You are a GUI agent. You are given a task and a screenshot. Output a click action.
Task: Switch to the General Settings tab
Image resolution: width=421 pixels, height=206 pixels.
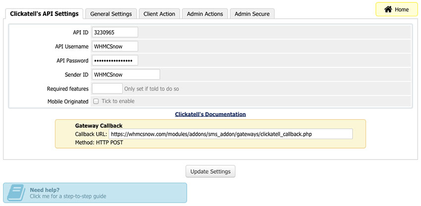(111, 14)
